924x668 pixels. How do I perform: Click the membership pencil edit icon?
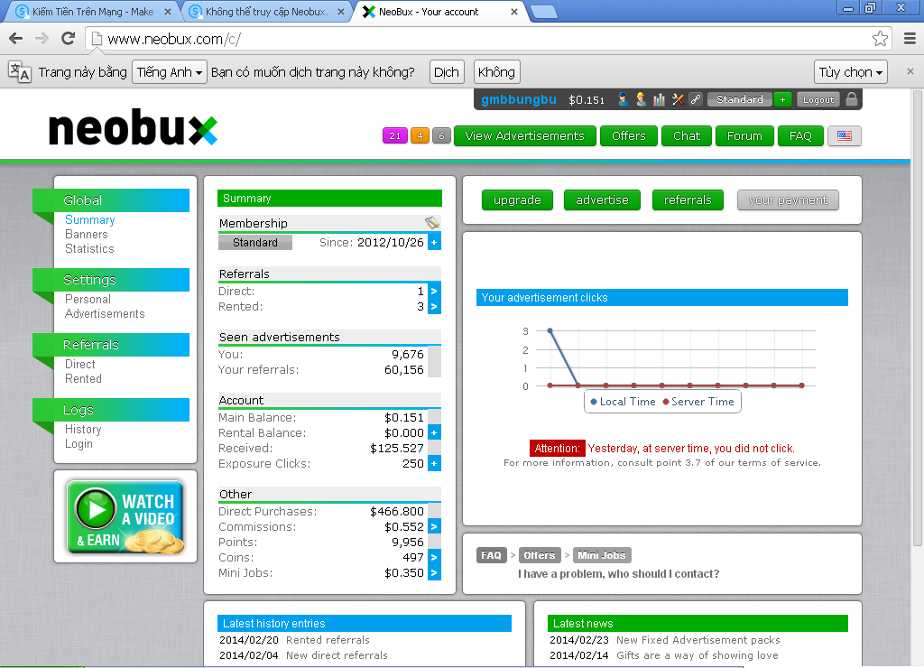pyautogui.click(x=432, y=222)
